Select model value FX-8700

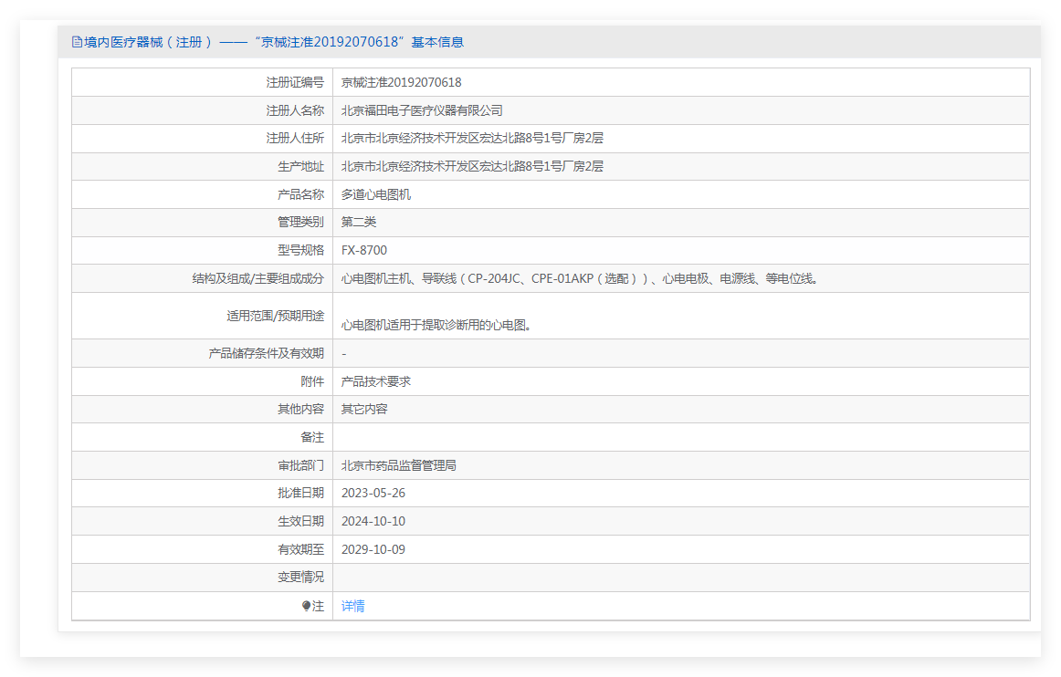[x=364, y=250]
